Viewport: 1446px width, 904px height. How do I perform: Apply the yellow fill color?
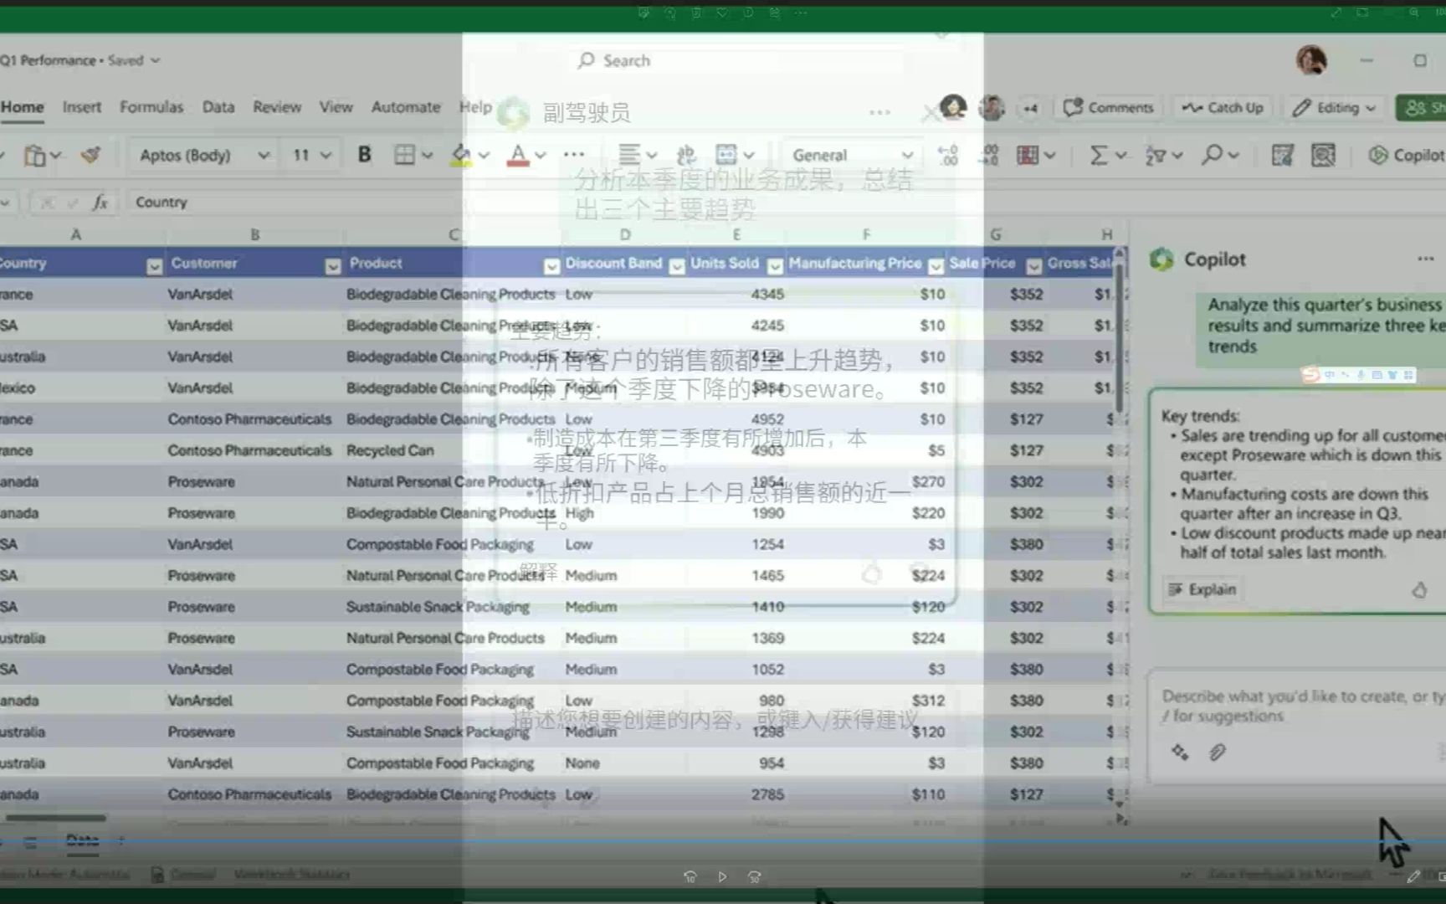click(x=460, y=155)
